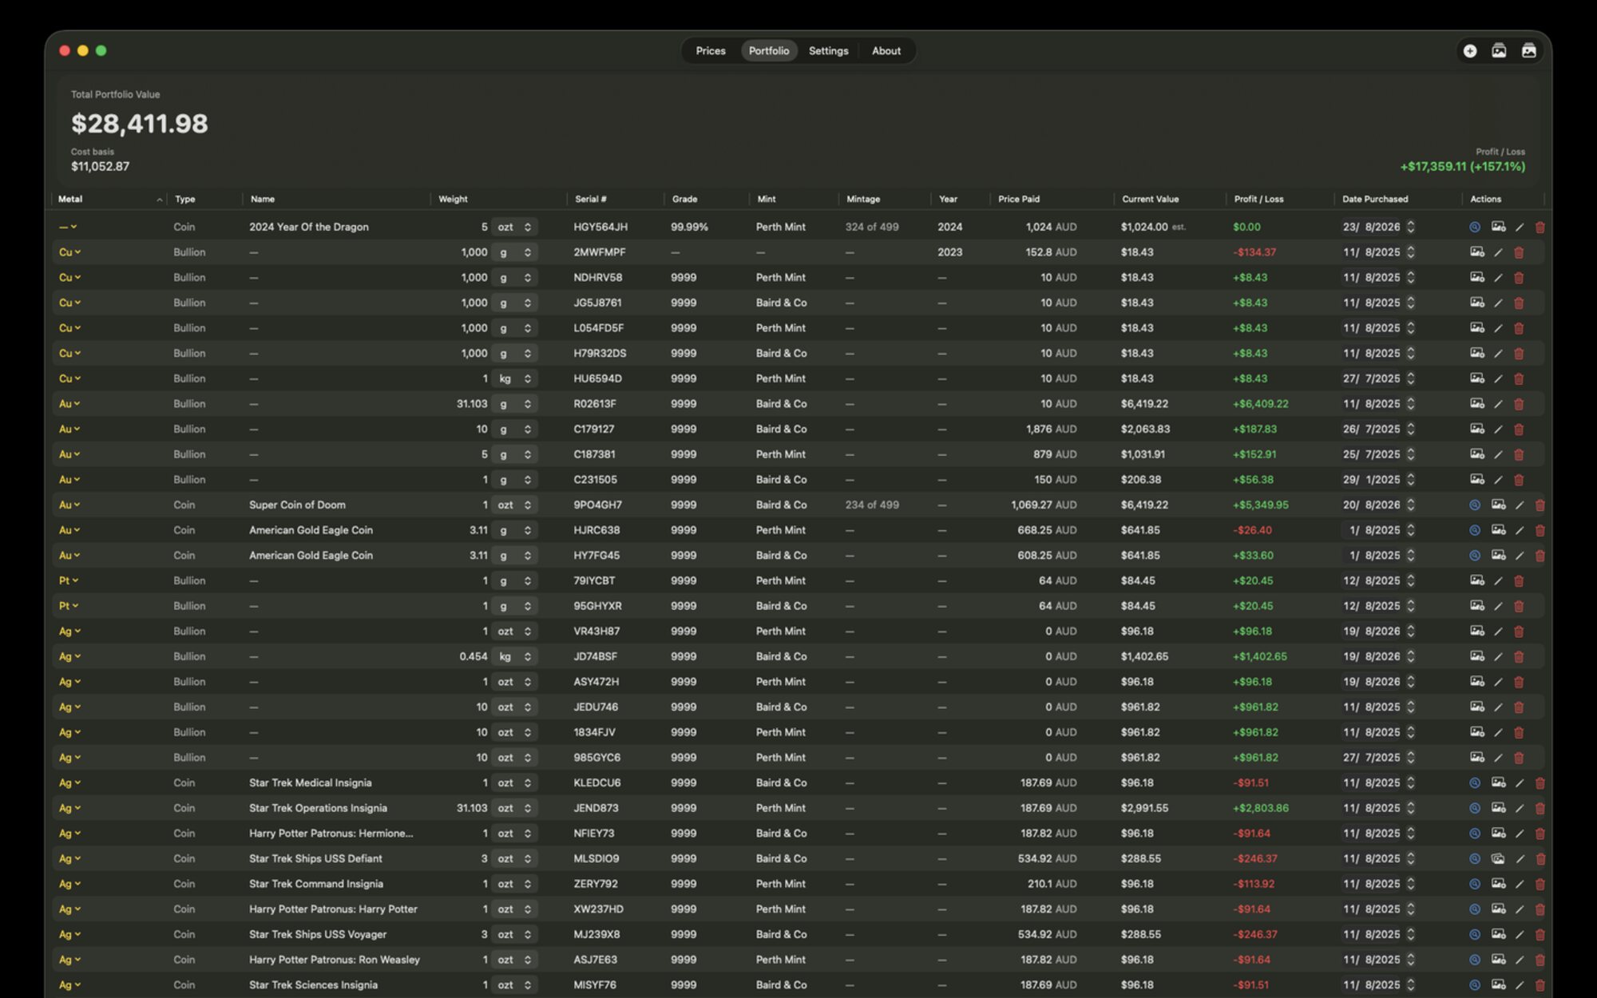
Task: Delete the Super Coin of Doom row
Action: click(1540, 505)
